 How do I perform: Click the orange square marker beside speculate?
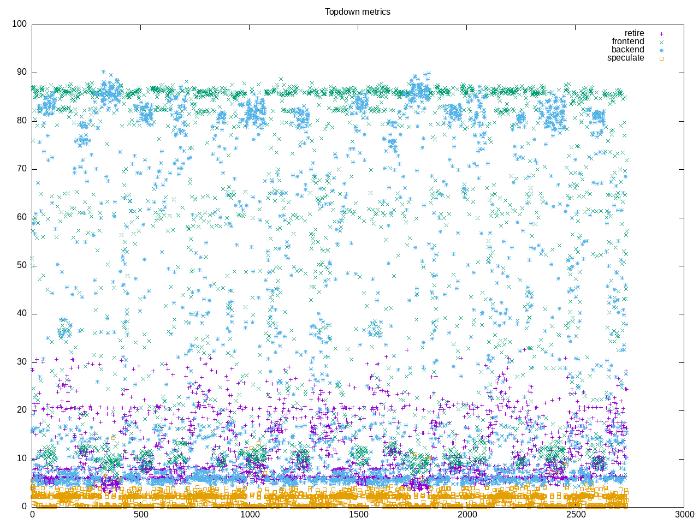[661, 58]
